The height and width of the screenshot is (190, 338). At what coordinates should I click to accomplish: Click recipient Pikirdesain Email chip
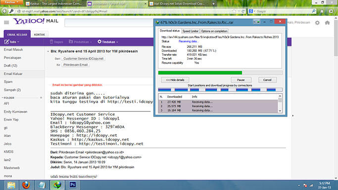[x=75, y=65]
